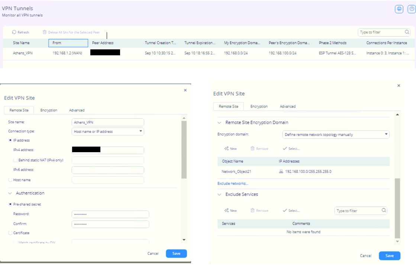Close the left Edit VPN Site dialog
The image size is (416, 268).
tap(185, 90)
